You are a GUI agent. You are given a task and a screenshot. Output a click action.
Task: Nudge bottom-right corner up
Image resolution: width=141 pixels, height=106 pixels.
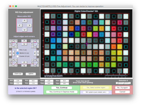point(35,60)
